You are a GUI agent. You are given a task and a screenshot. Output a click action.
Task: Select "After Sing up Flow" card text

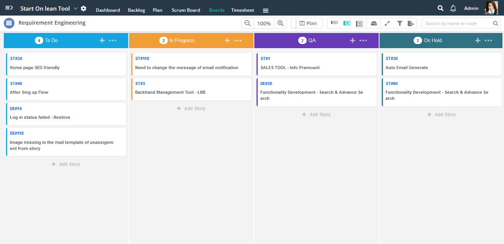(x=29, y=92)
